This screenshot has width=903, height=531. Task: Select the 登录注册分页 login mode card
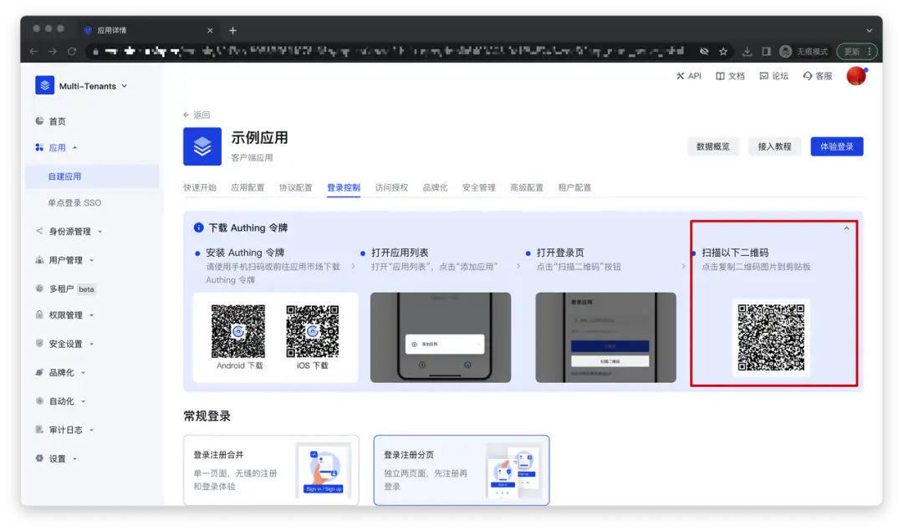pos(462,470)
